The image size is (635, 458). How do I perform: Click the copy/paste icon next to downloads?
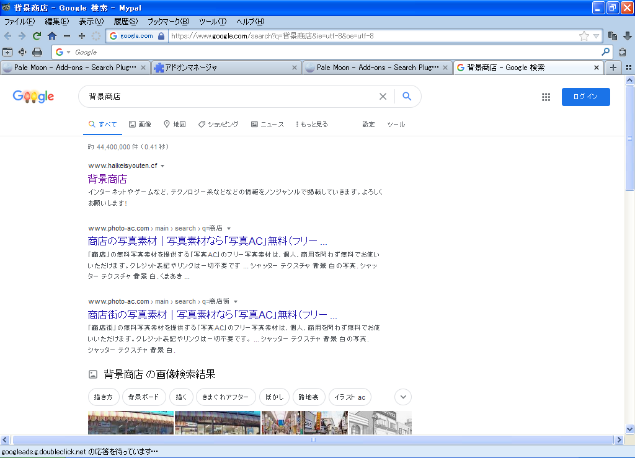[612, 36]
